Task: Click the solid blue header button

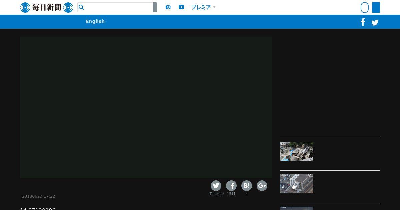Action: (x=376, y=7)
